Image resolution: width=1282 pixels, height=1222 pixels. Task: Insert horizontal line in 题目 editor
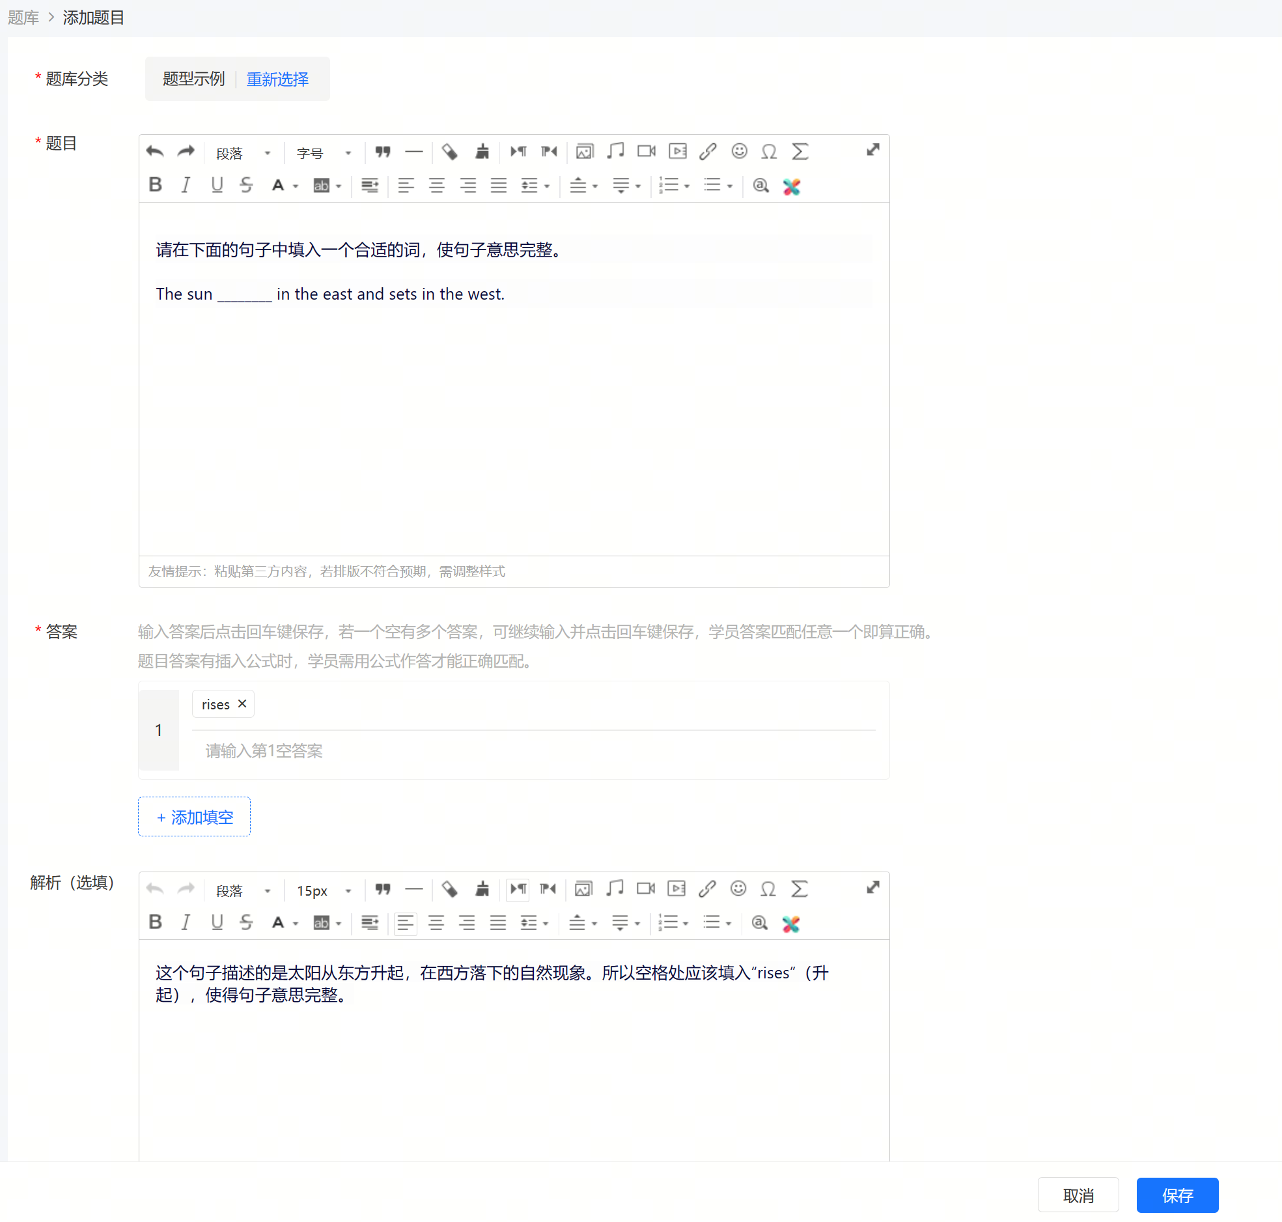tap(414, 152)
